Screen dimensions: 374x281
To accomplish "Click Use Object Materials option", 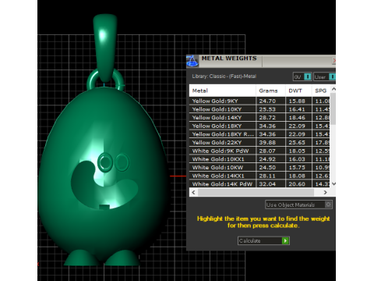I will click(298, 205).
